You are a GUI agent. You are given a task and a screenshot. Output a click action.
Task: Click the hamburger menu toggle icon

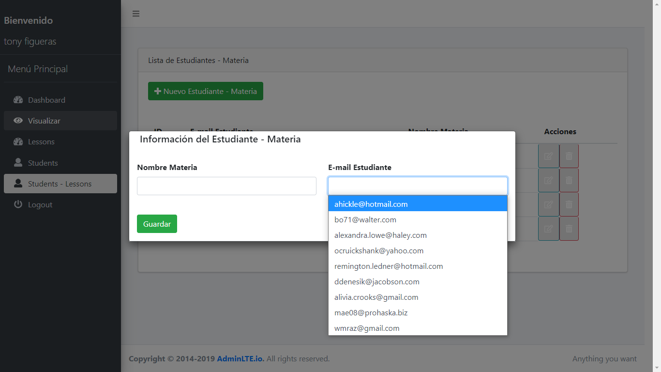(x=136, y=14)
